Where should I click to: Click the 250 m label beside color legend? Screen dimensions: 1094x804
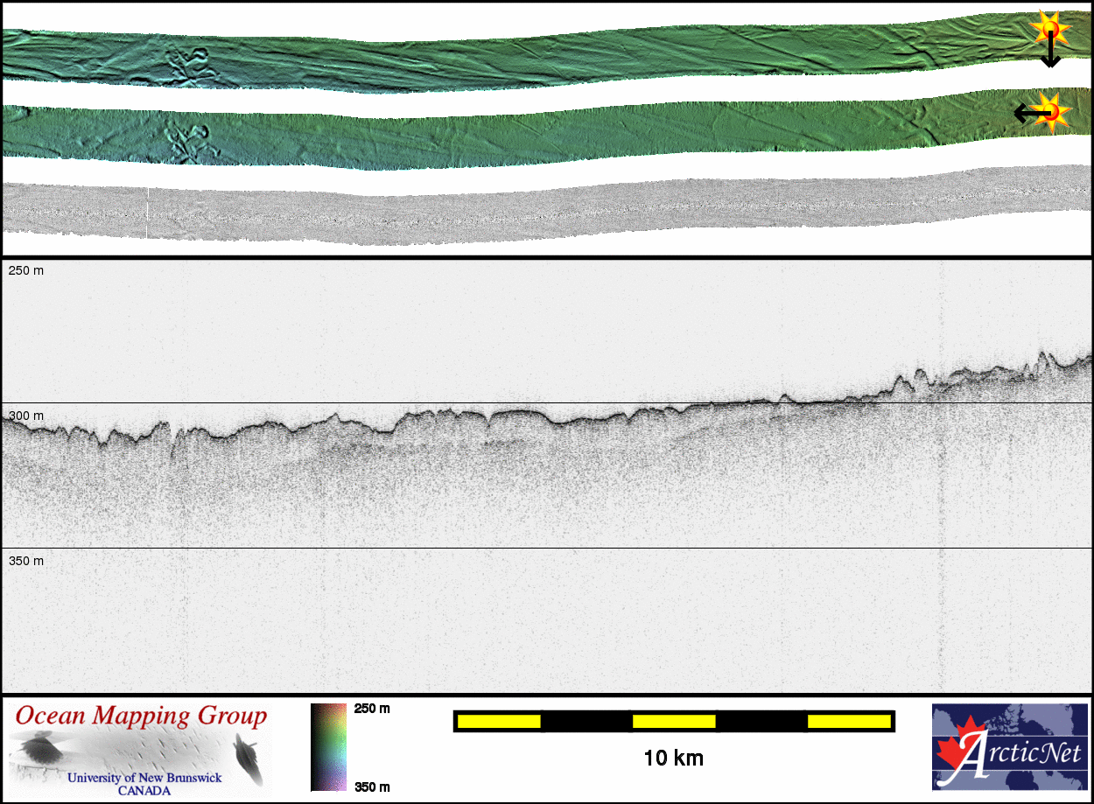[x=372, y=709]
